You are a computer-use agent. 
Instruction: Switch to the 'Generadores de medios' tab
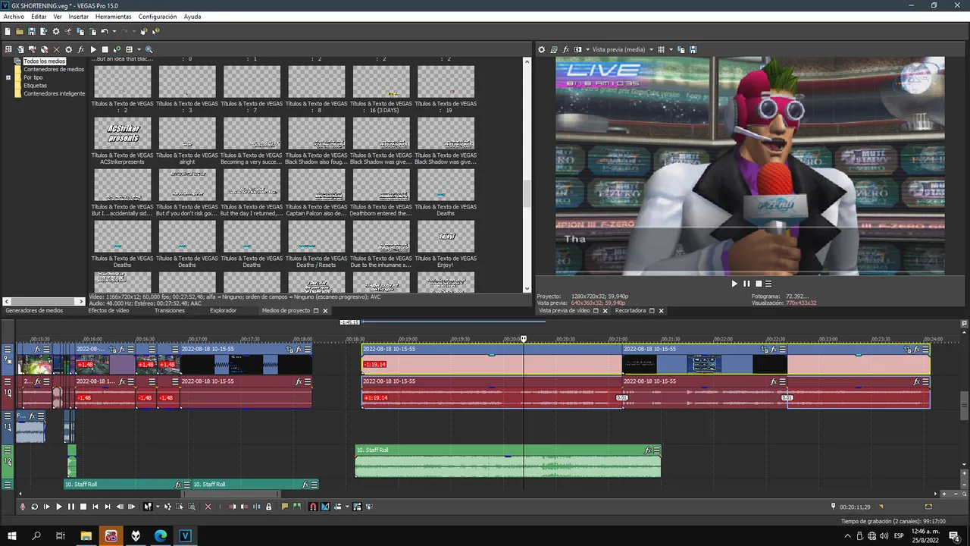[x=34, y=310]
